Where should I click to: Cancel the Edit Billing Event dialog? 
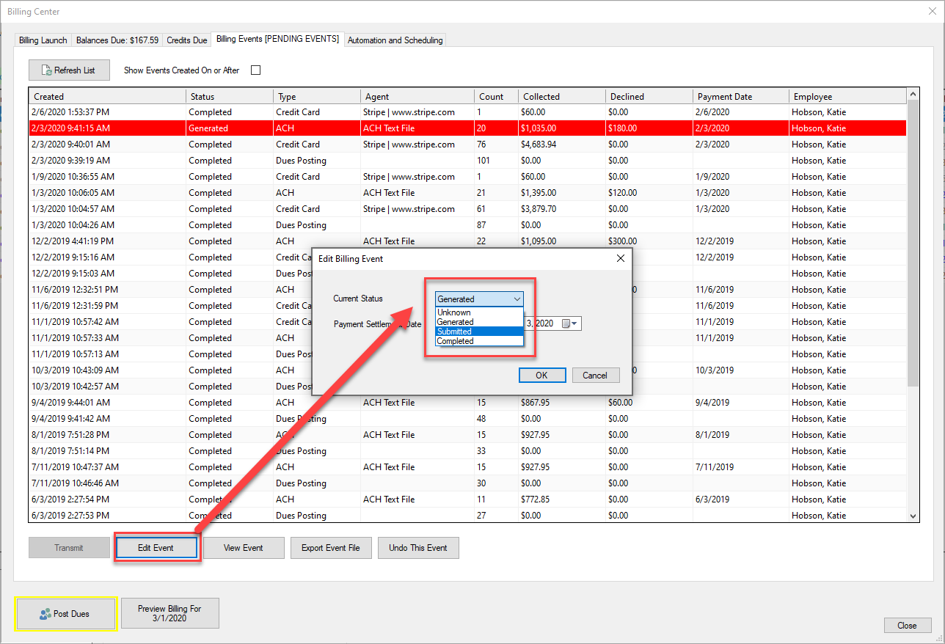point(595,375)
